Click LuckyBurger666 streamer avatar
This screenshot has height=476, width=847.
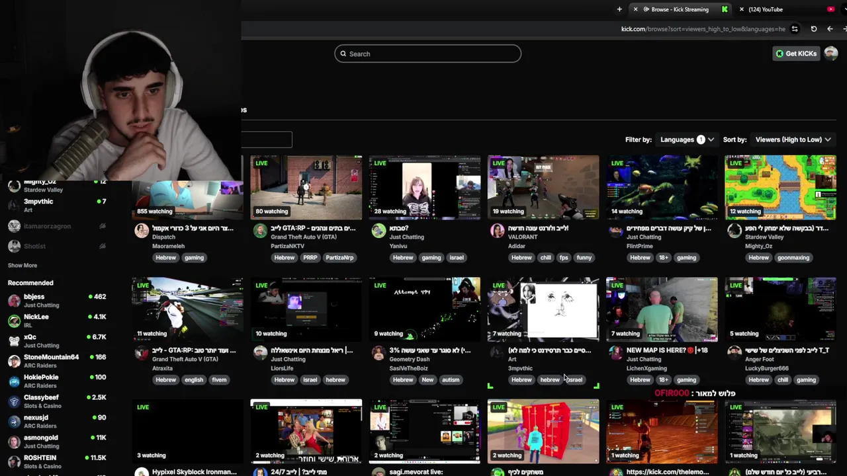click(x=735, y=353)
